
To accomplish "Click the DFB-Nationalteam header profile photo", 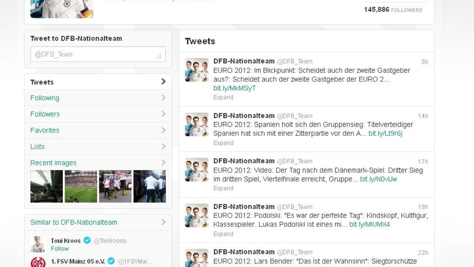I will click(62, 9).
